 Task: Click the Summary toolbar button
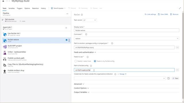(83, 8)
